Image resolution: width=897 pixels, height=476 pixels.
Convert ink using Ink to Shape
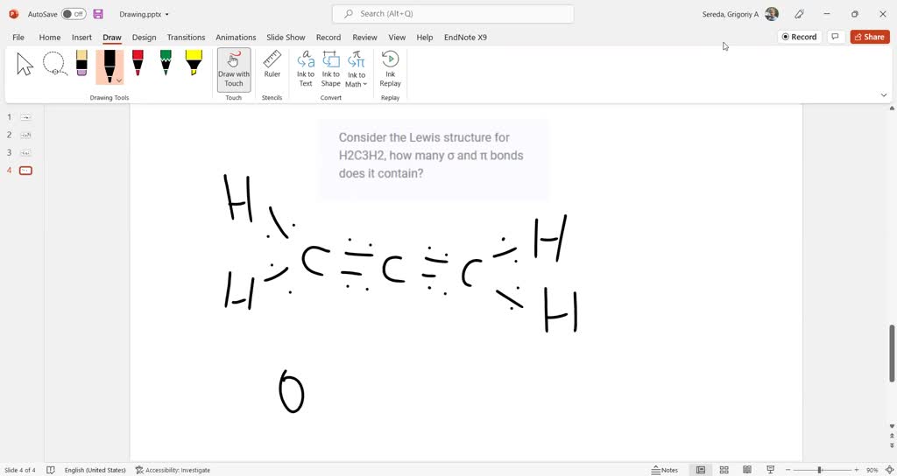(330, 69)
